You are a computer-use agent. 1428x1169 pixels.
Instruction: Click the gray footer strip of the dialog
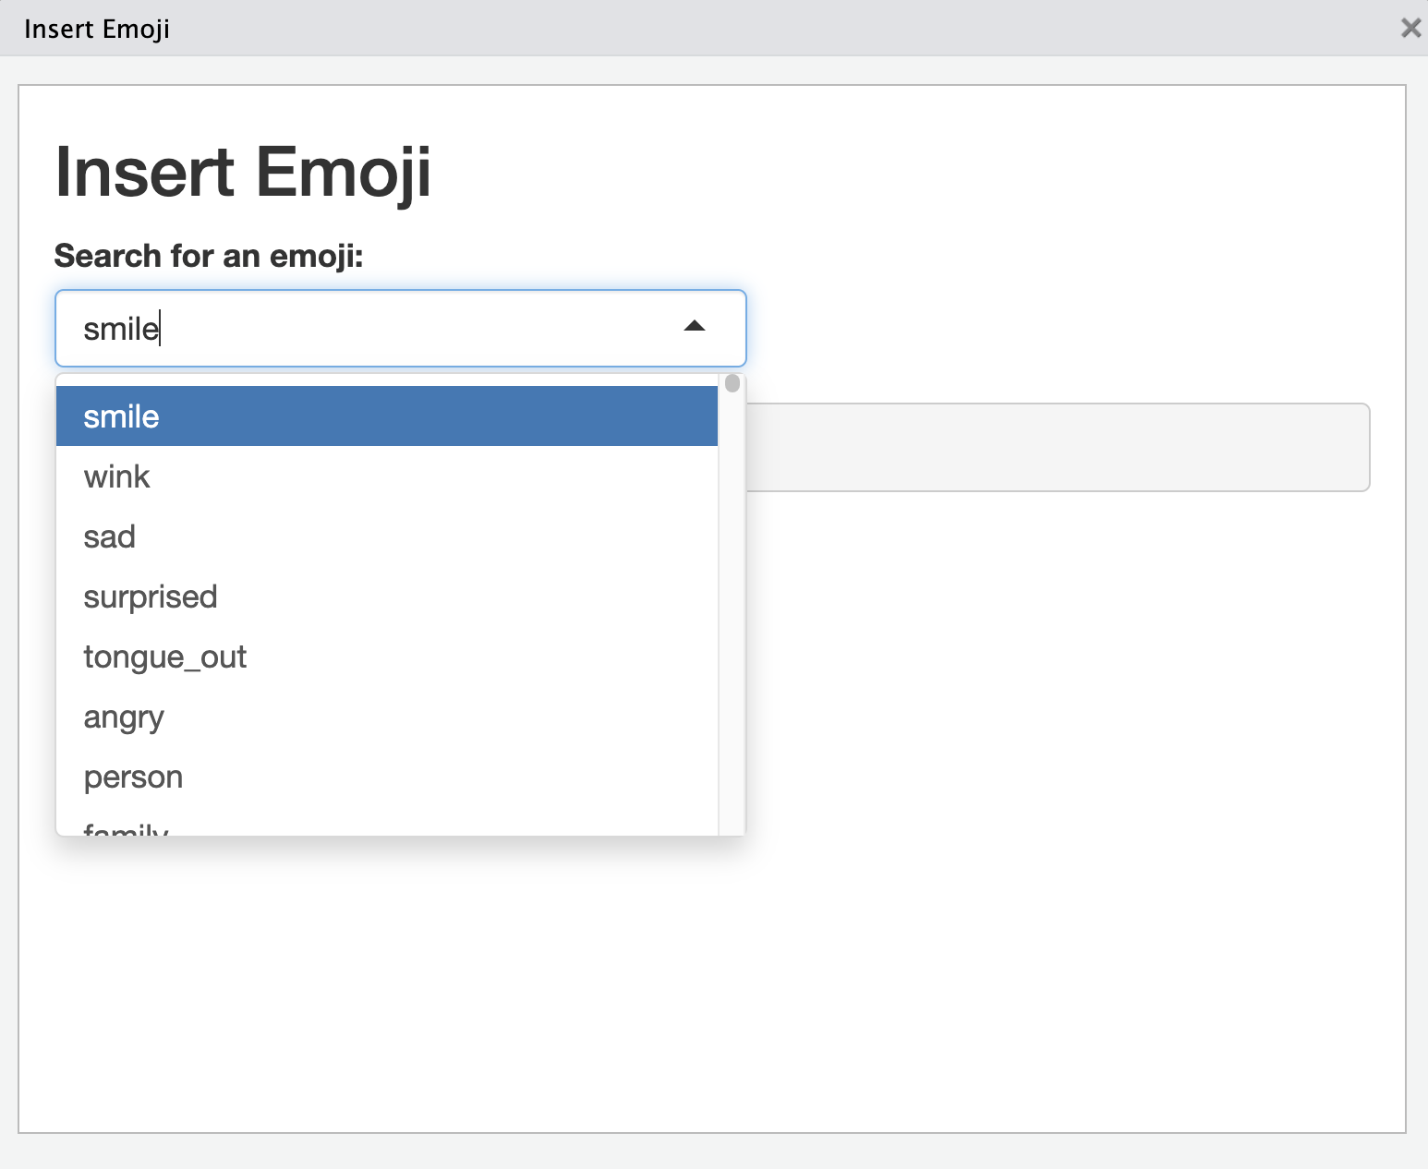click(713, 1151)
